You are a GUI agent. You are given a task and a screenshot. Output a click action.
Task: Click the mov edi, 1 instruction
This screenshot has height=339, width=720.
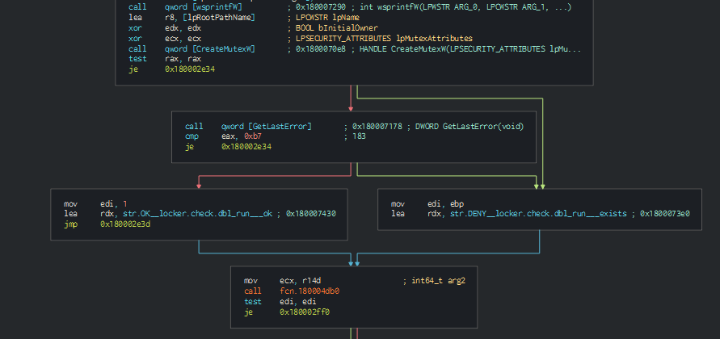[x=95, y=203]
